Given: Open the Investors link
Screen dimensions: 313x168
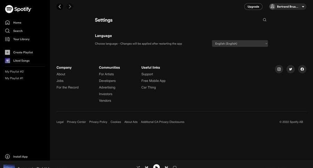Looking at the screenshot, I should tap(106, 94).
